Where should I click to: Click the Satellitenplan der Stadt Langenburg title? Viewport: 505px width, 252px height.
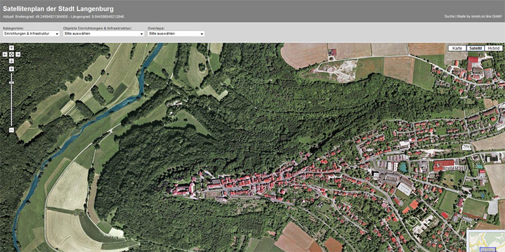[58, 9]
